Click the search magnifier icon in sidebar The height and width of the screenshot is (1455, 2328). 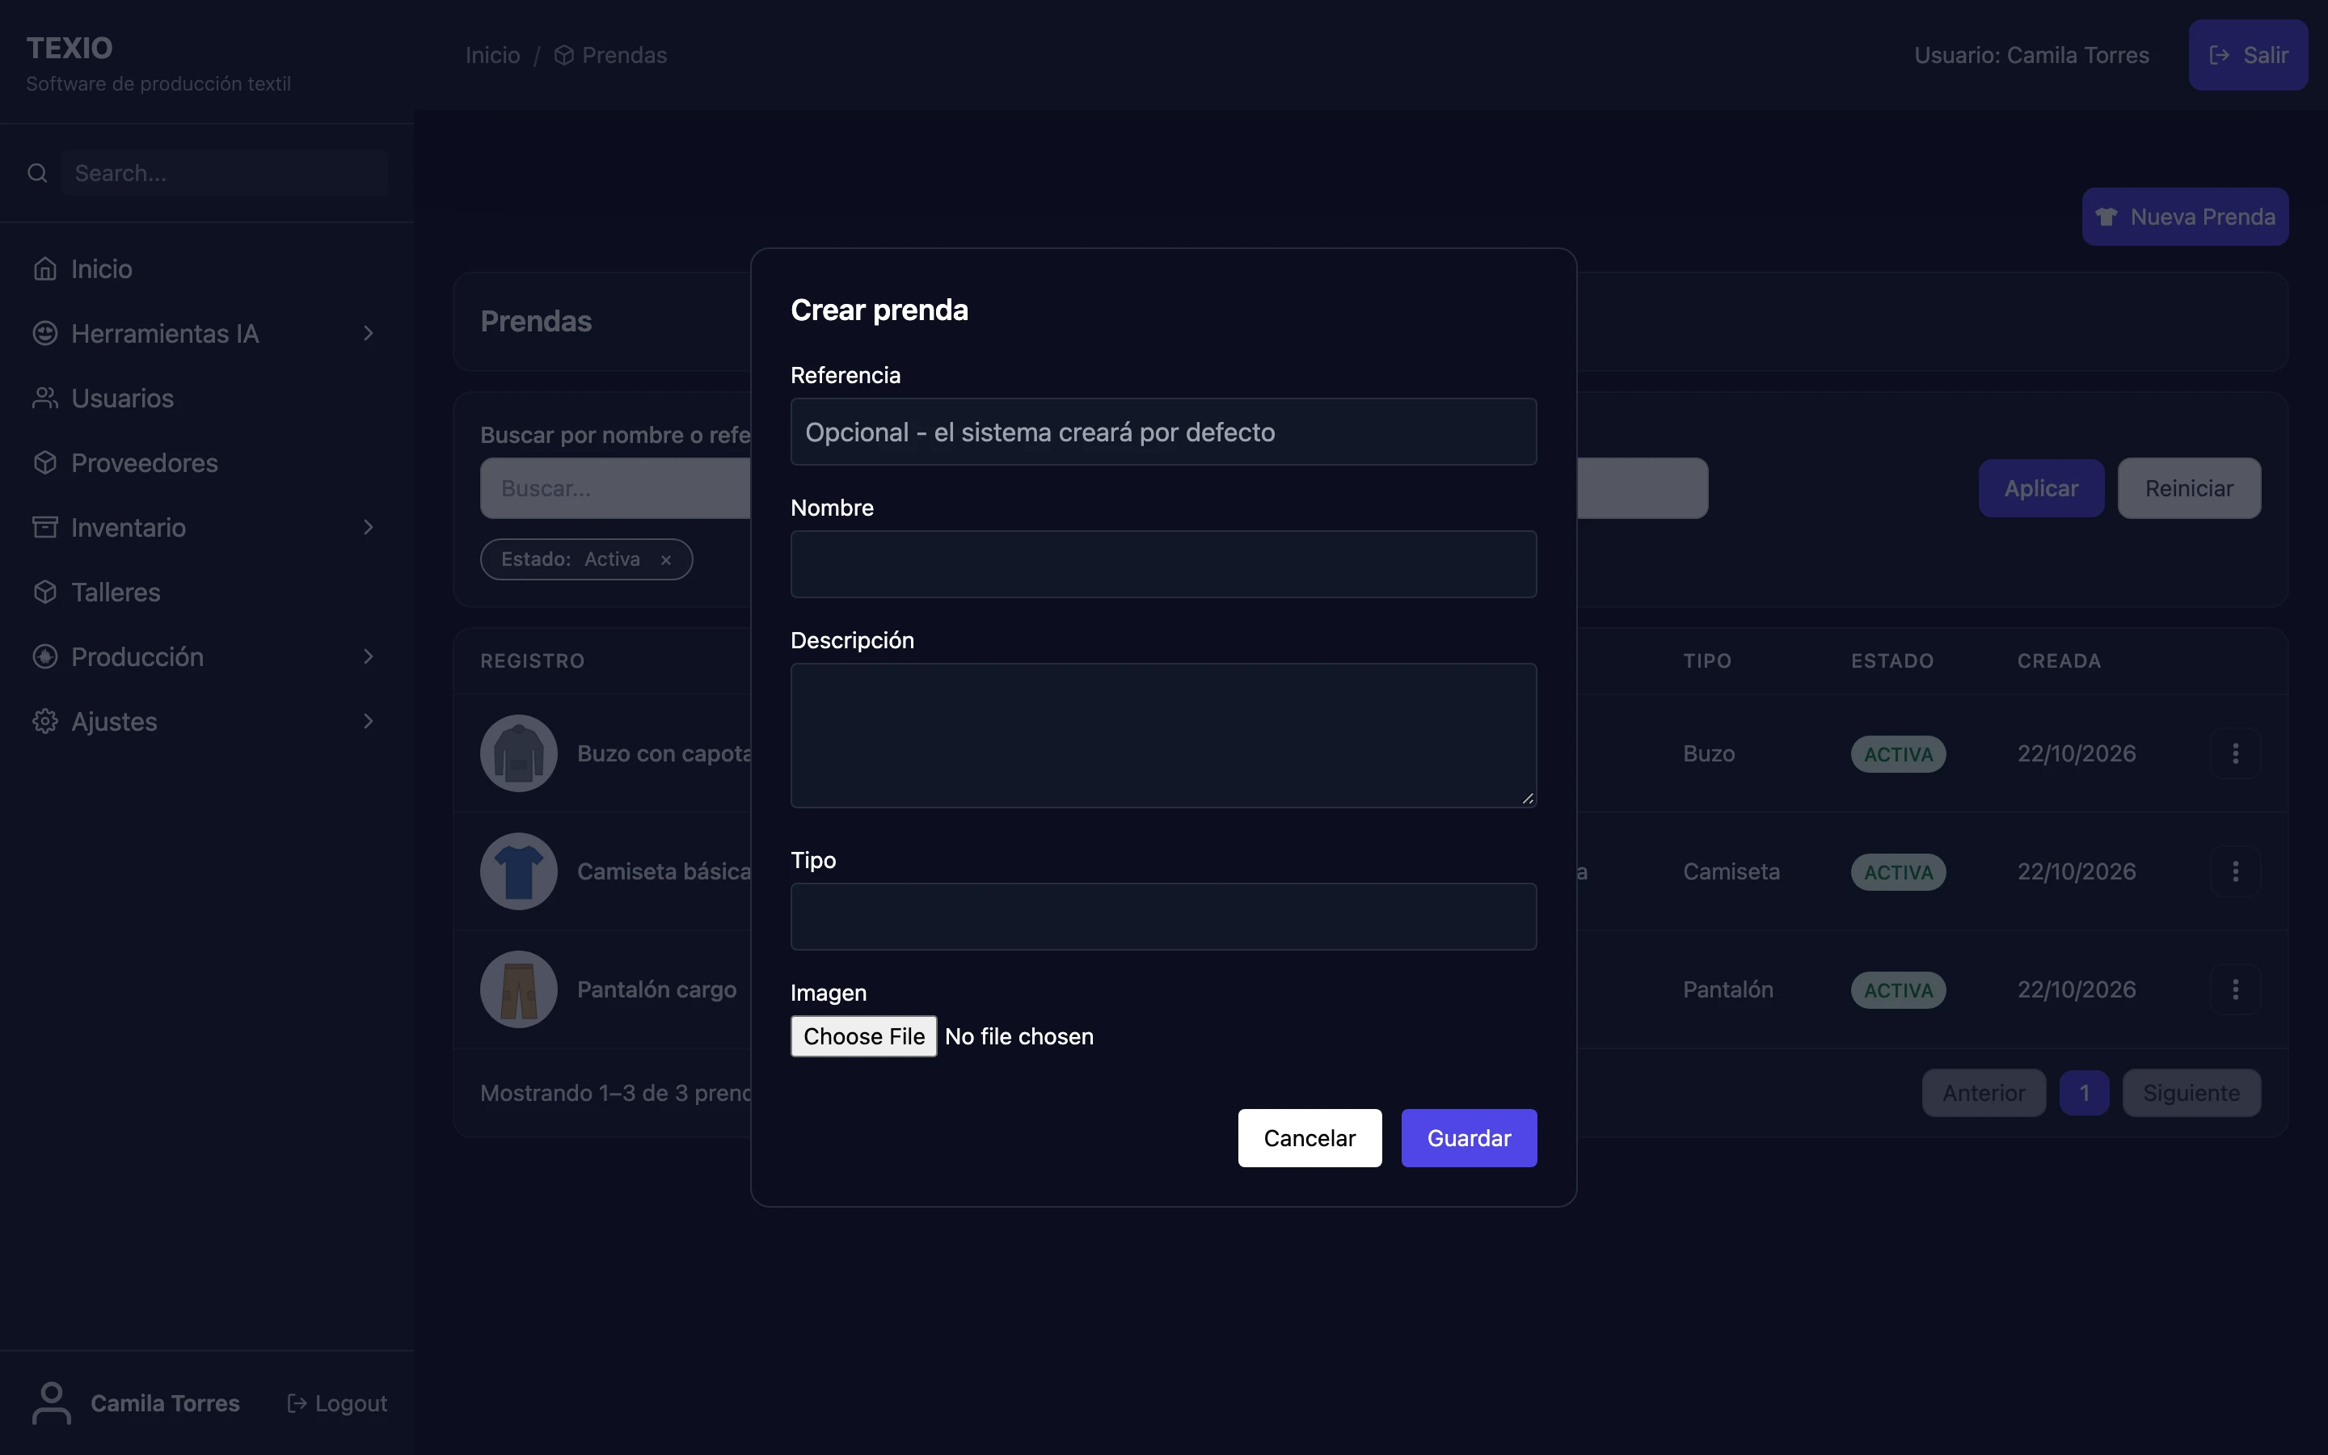tap(37, 173)
